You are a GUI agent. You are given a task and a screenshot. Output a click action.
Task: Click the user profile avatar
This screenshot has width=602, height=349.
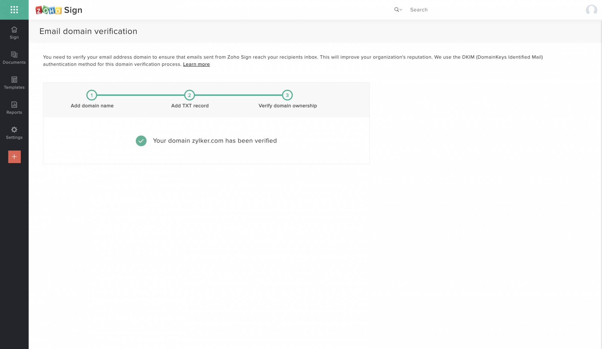click(591, 10)
